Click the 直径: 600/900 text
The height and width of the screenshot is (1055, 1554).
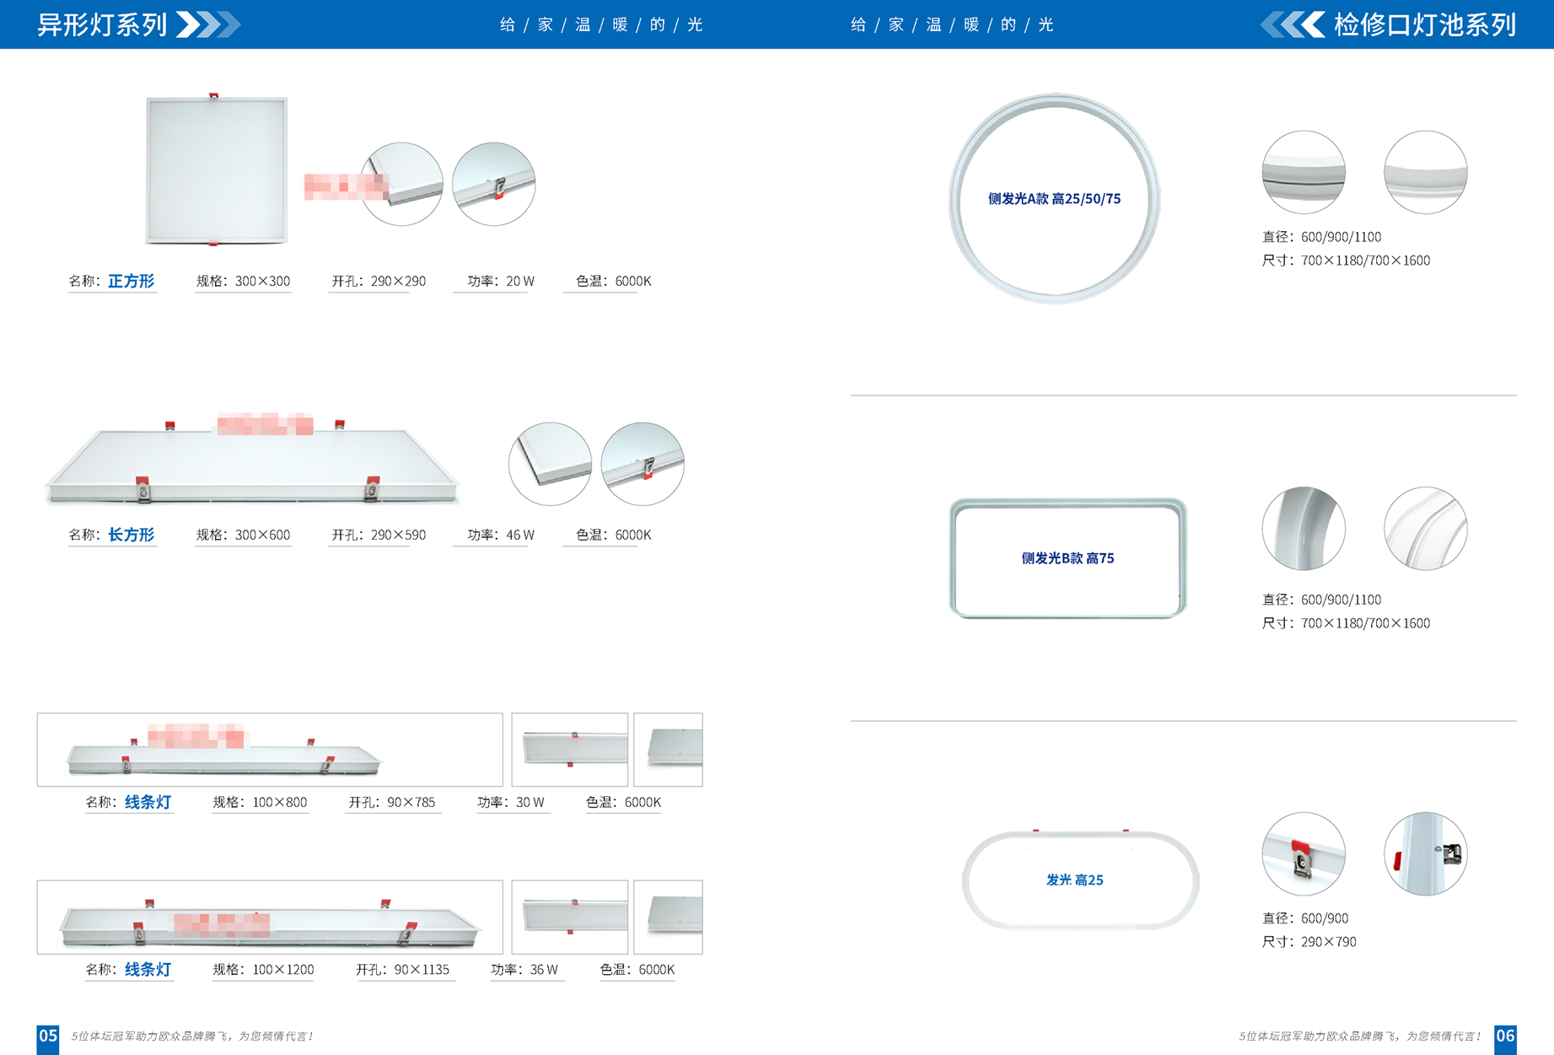click(1305, 918)
